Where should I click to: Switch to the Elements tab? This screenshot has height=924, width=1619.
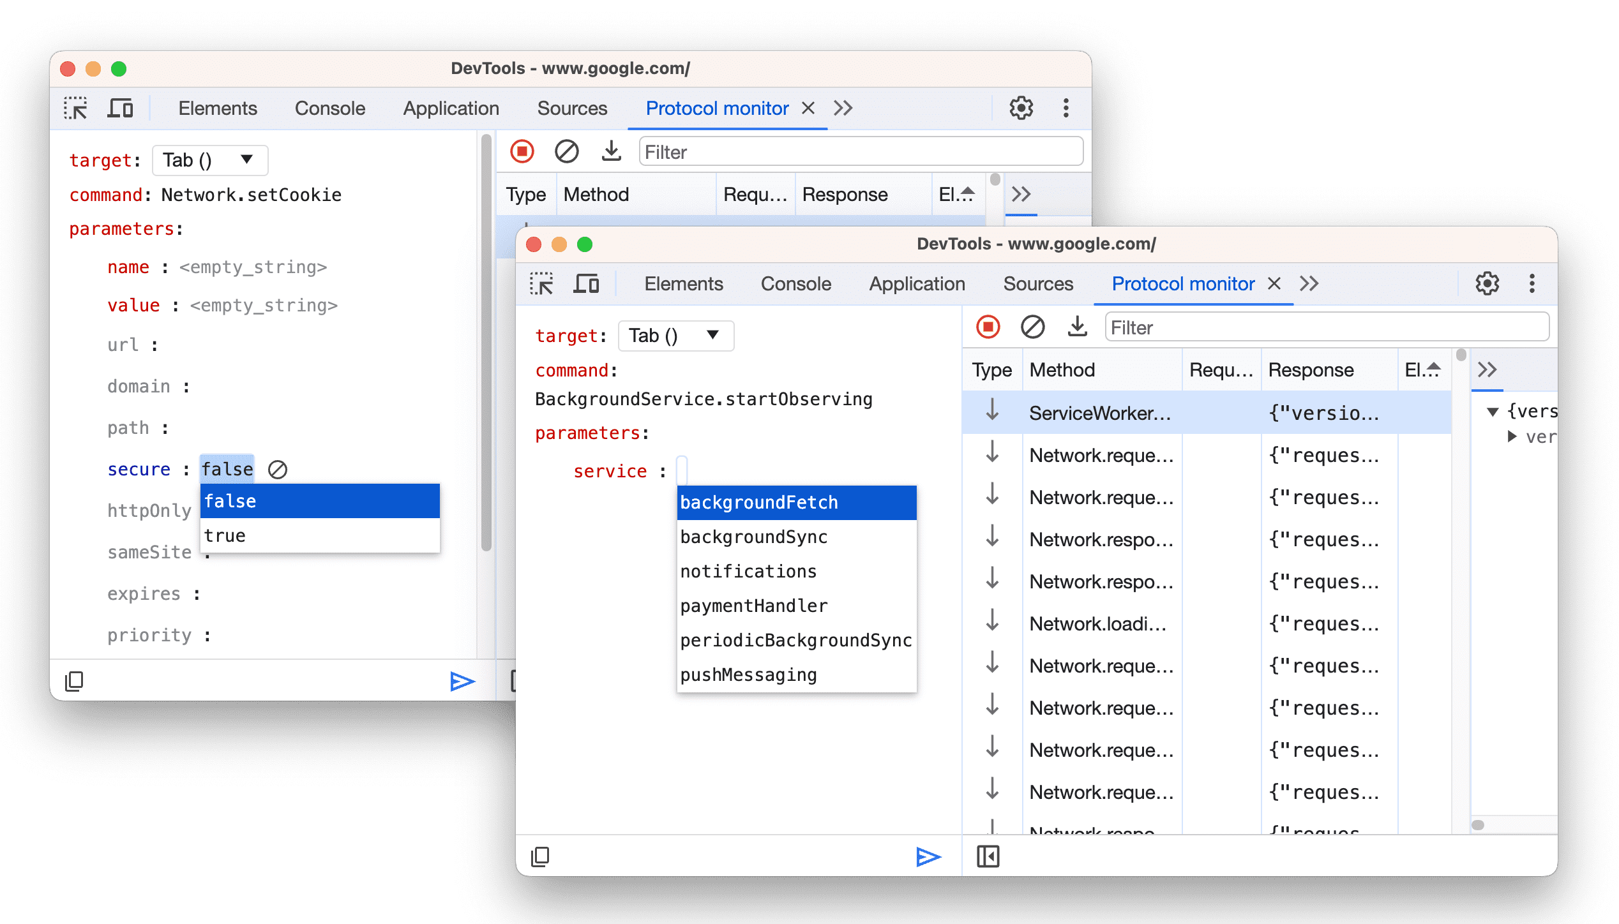682,285
